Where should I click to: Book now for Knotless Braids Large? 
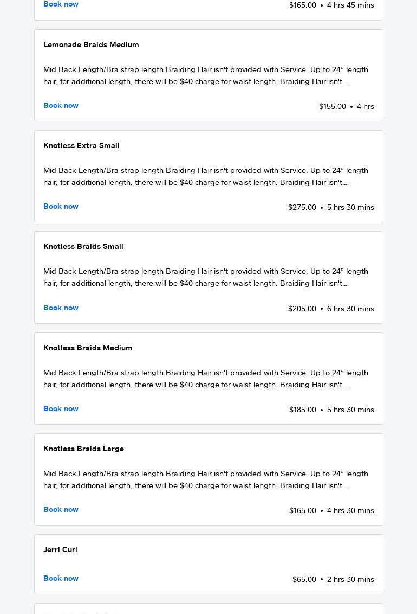pos(61,510)
